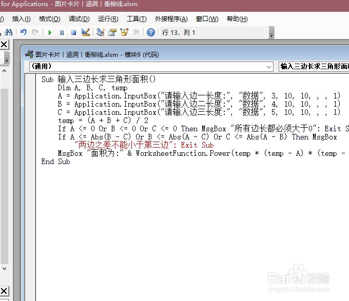The height and width of the screenshot is (301, 349).
Task: Click the code window module icon
Action: (x=29, y=54)
